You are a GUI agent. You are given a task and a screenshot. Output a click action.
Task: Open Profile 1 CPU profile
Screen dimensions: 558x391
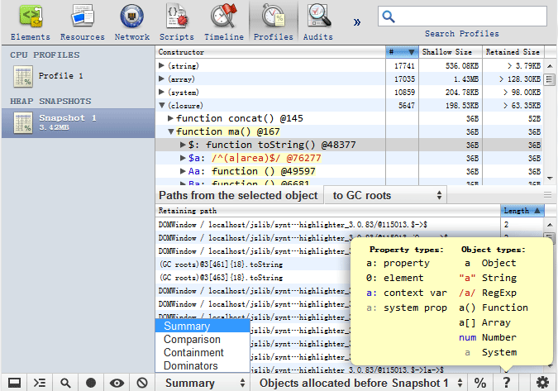pos(78,76)
